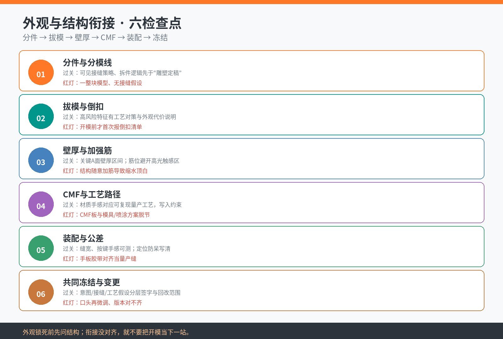Select the heading 装配与公差

[x=83, y=239]
